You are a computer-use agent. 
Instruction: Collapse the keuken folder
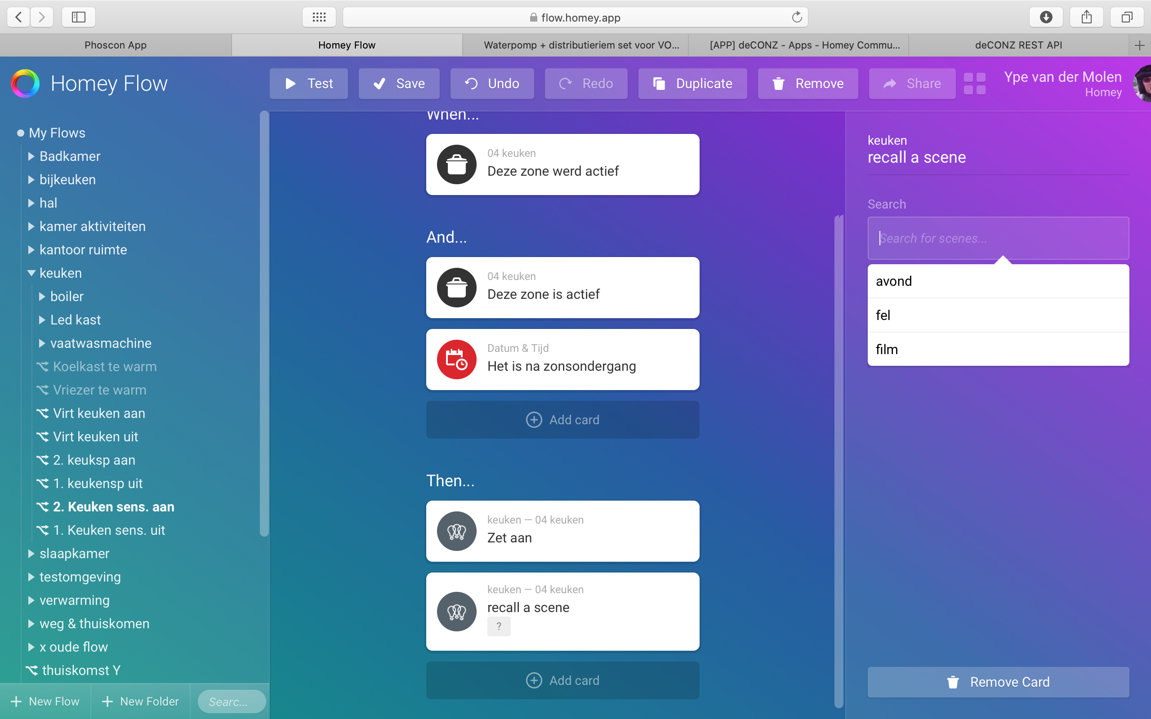point(31,273)
